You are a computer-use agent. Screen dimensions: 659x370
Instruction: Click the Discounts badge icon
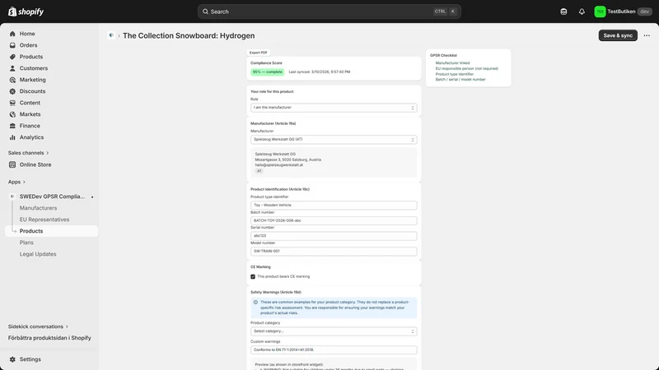click(12, 91)
